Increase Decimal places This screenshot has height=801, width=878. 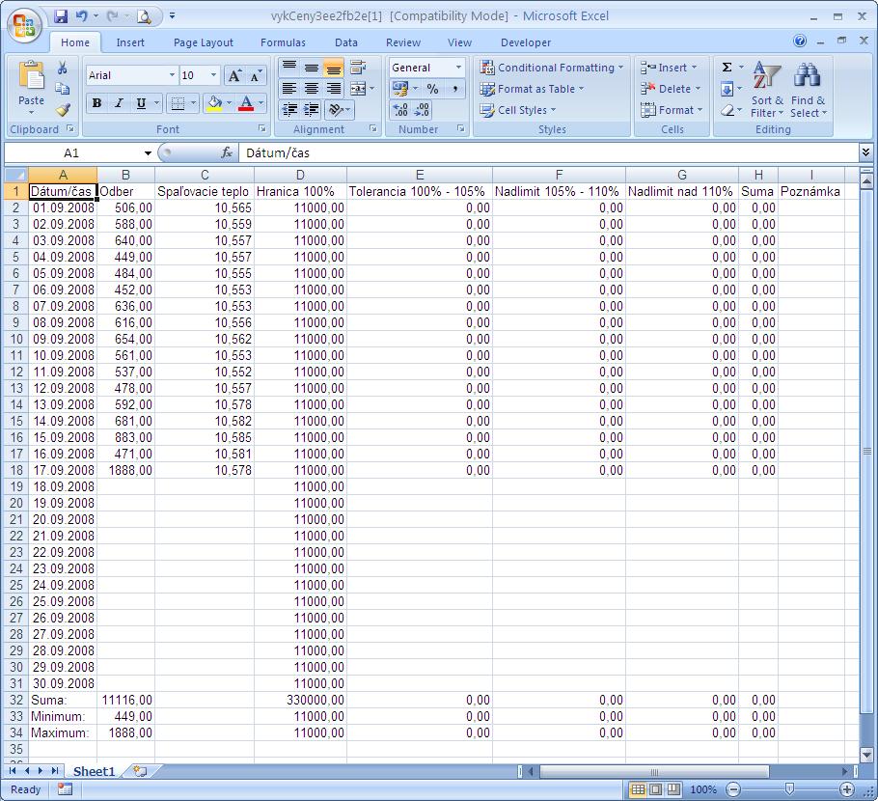[400, 110]
